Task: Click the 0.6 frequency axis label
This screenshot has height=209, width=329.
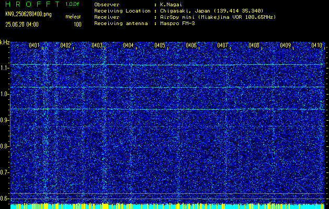Action: click(4, 199)
